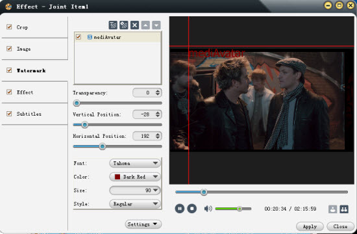Switch to the Effect tab

tap(35, 92)
